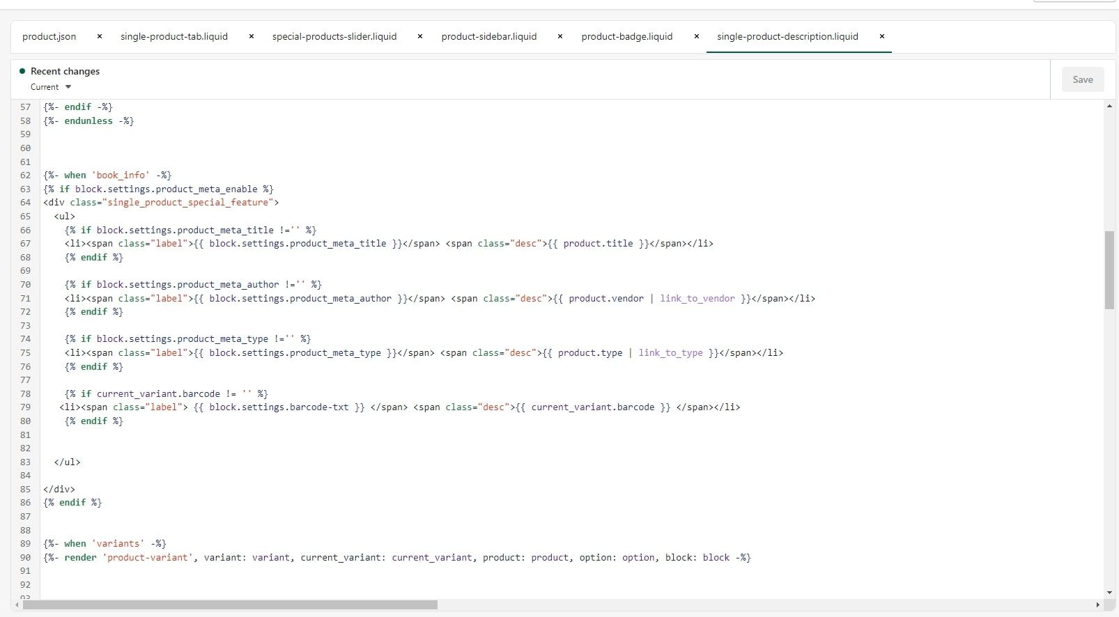Expand the Current version dropdown
Viewport: 1119px width, 617px height.
coord(51,87)
